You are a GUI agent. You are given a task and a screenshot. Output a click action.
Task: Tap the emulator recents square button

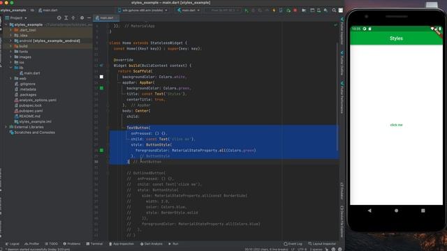pos(423,211)
